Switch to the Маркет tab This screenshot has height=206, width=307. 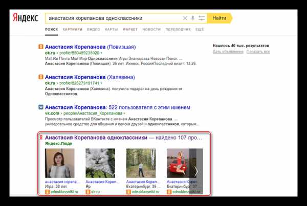click(130, 29)
